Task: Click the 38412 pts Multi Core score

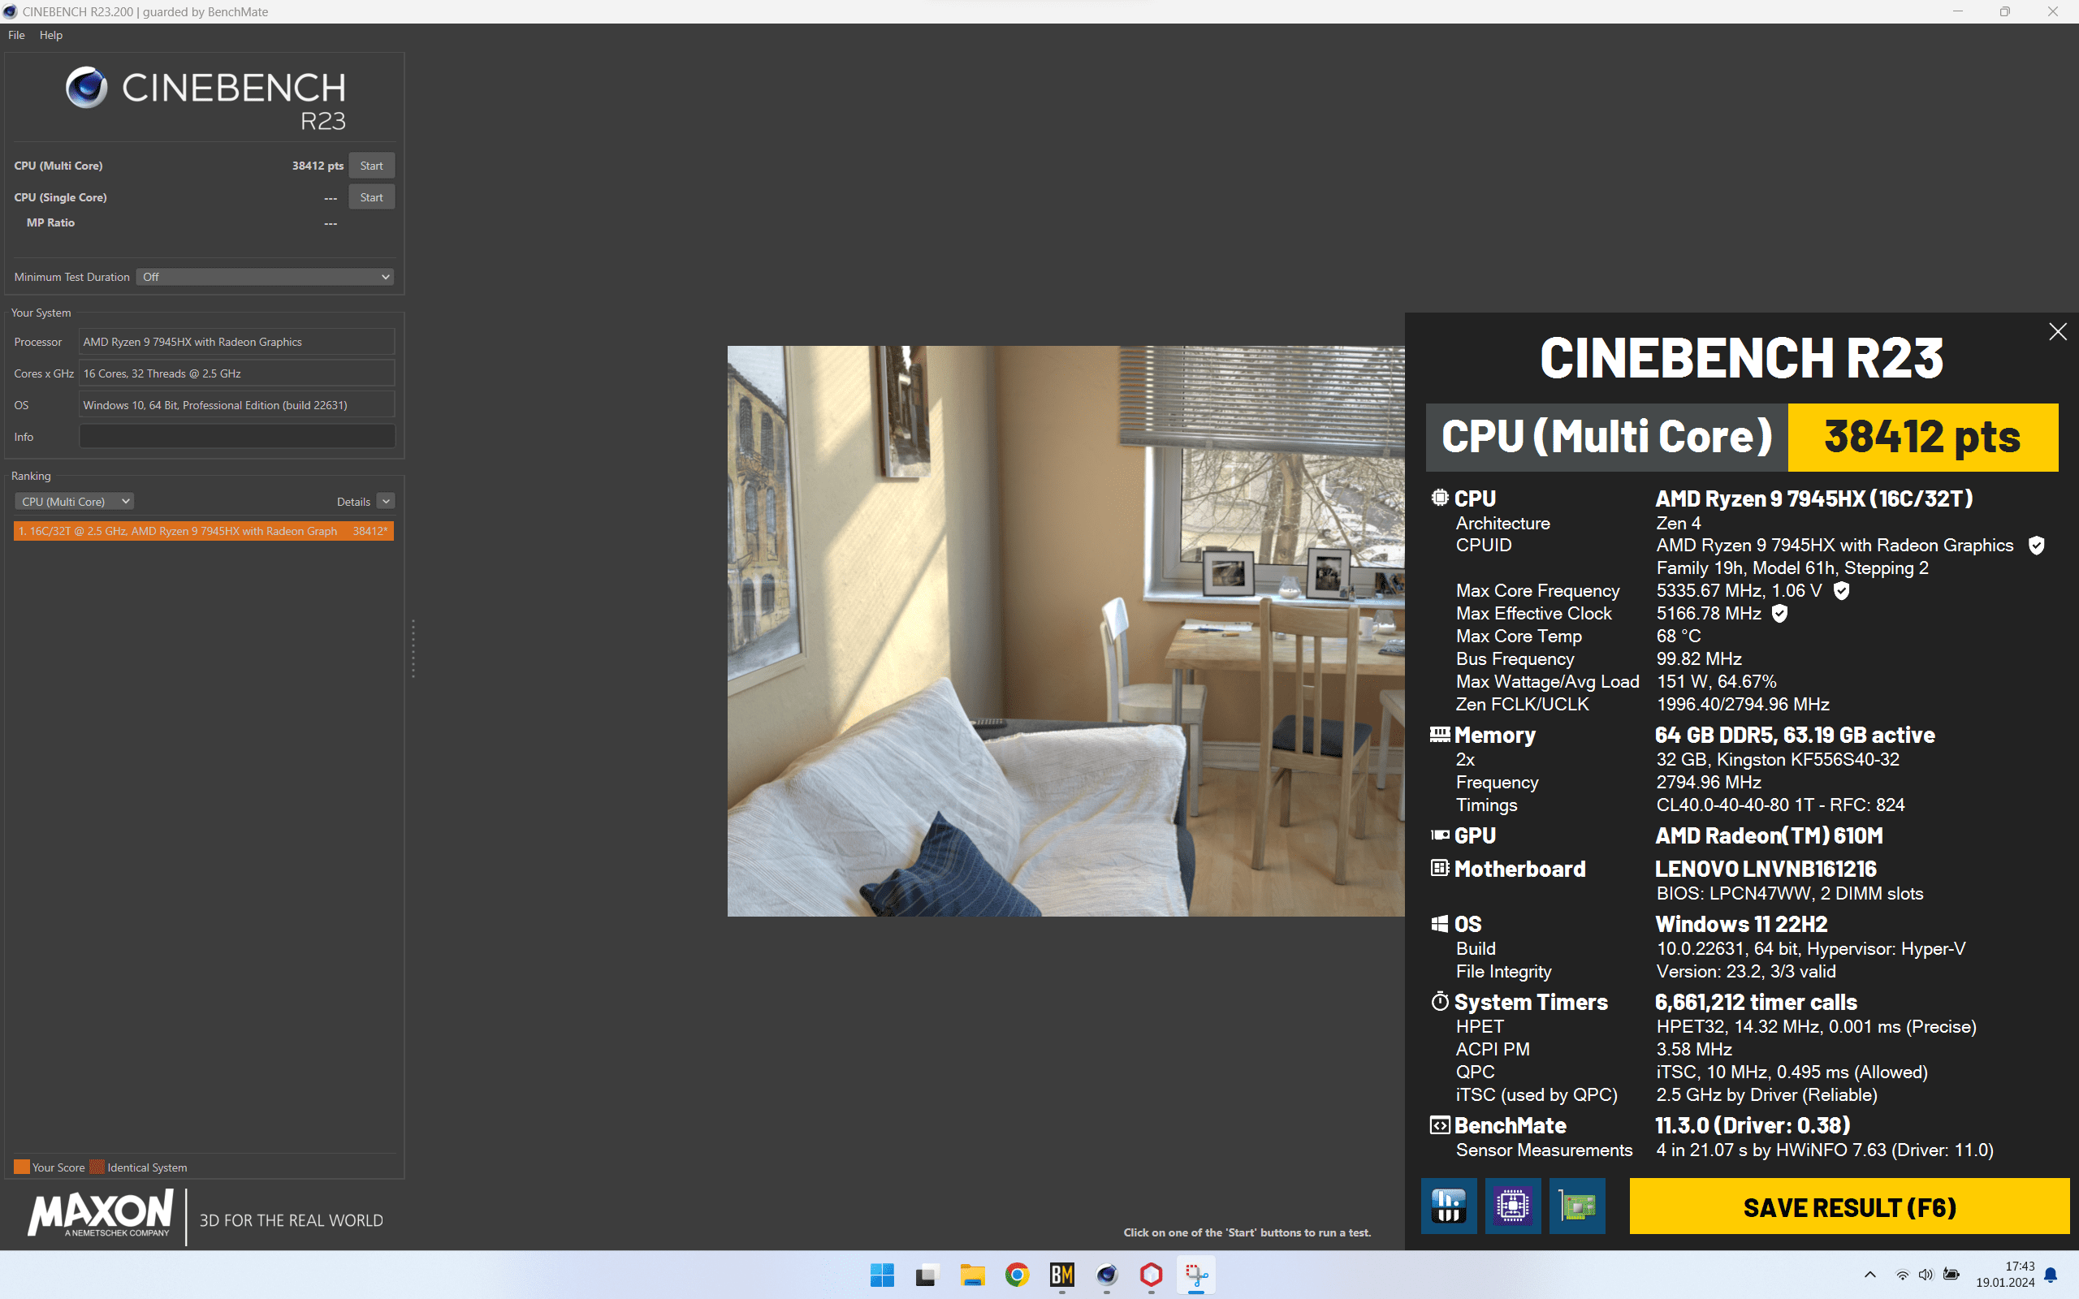Action: pos(317,166)
